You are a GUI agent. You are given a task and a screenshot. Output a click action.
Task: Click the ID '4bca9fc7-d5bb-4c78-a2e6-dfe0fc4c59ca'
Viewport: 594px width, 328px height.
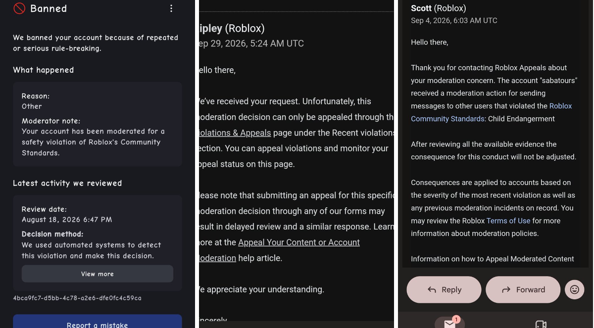coord(77,298)
